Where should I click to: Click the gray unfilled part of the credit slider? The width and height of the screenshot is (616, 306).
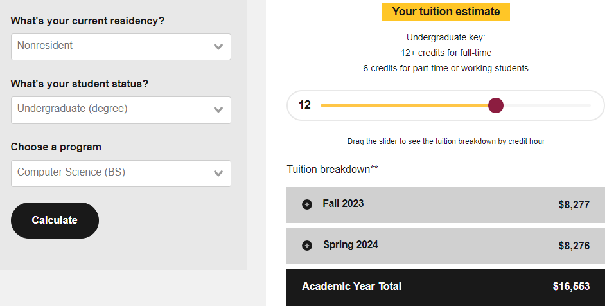pyautogui.click(x=546, y=105)
